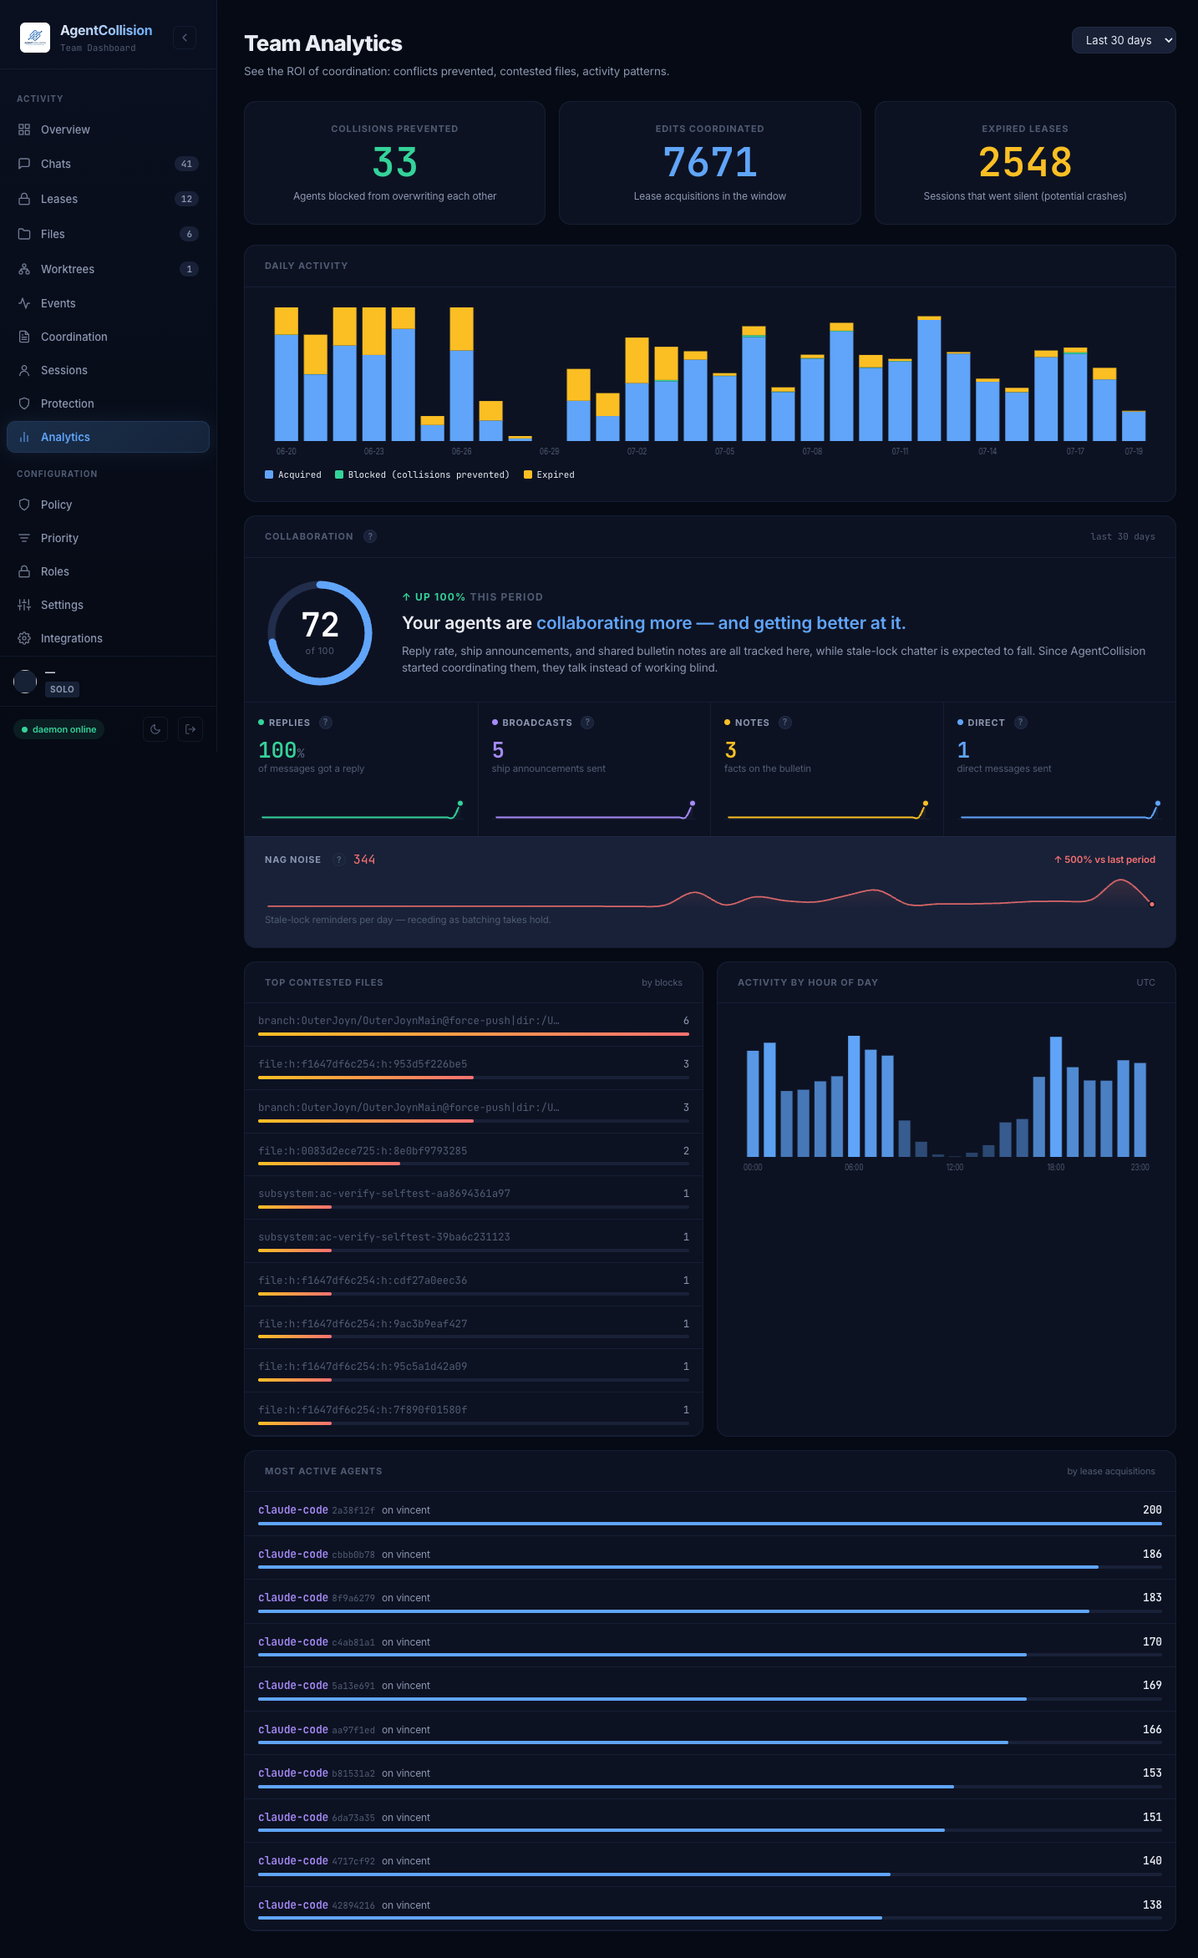Click the Events pulse icon
Image resolution: width=1198 pixels, height=1958 pixels.
(24, 303)
